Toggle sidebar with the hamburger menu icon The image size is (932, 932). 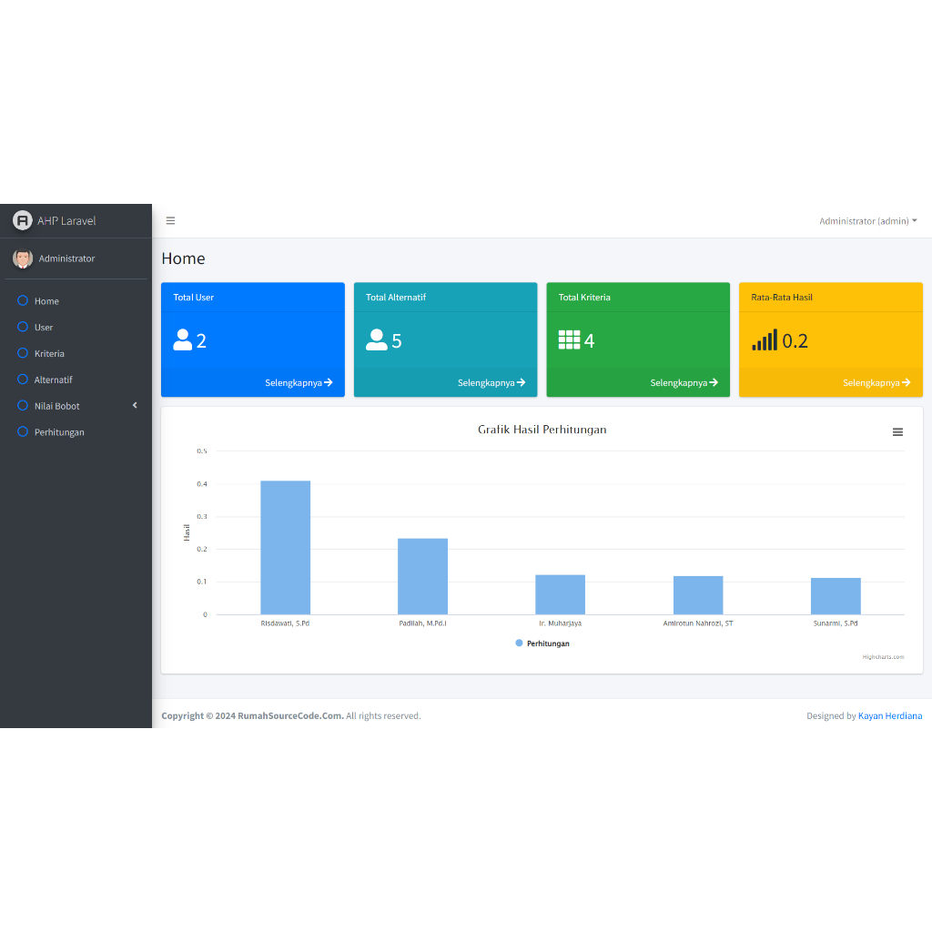click(x=170, y=220)
